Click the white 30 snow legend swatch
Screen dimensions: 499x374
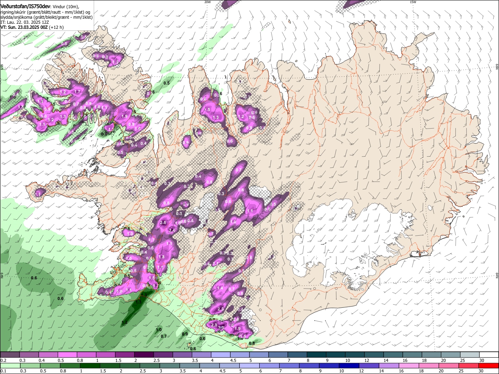(x=489, y=355)
